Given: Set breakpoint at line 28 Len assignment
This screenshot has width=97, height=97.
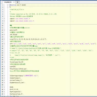Looking at the screenshot, I should tap(4, 66).
